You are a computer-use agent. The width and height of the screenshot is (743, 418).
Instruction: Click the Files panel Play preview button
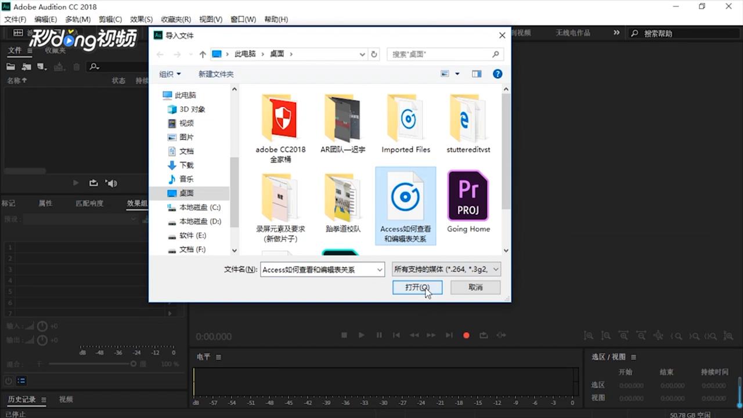(76, 183)
